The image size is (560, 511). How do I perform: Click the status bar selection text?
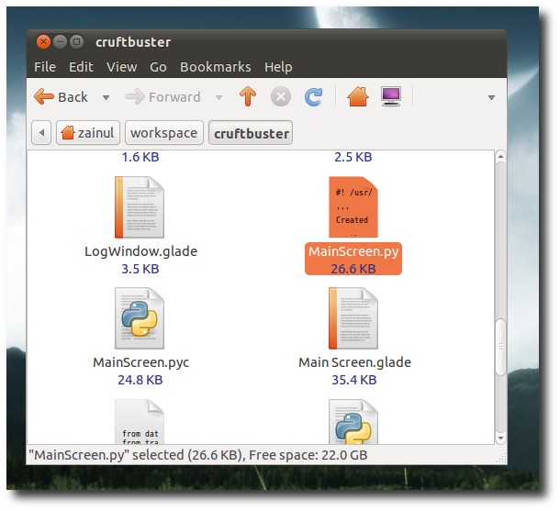point(198,455)
